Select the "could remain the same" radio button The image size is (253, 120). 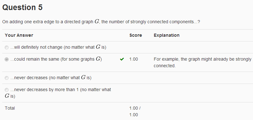[6, 59]
